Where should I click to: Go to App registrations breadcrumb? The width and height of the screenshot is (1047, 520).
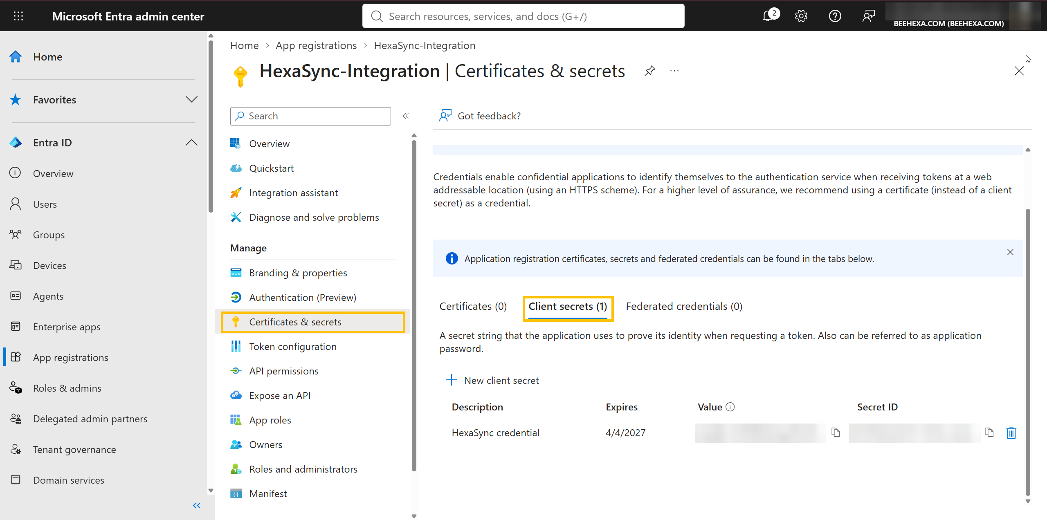(x=316, y=45)
